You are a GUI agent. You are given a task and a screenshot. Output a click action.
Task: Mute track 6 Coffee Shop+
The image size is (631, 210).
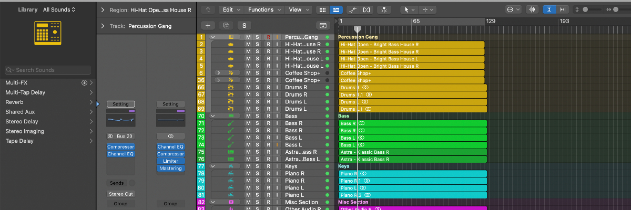click(x=248, y=73)
